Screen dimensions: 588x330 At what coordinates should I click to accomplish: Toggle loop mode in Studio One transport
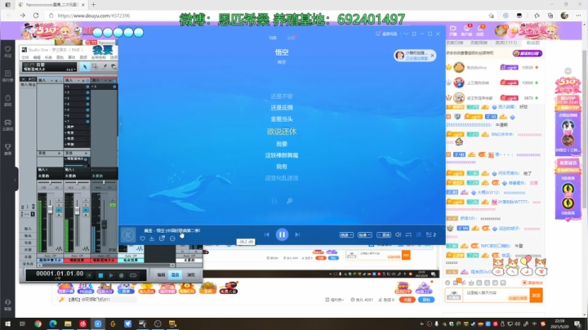[133, 275]
